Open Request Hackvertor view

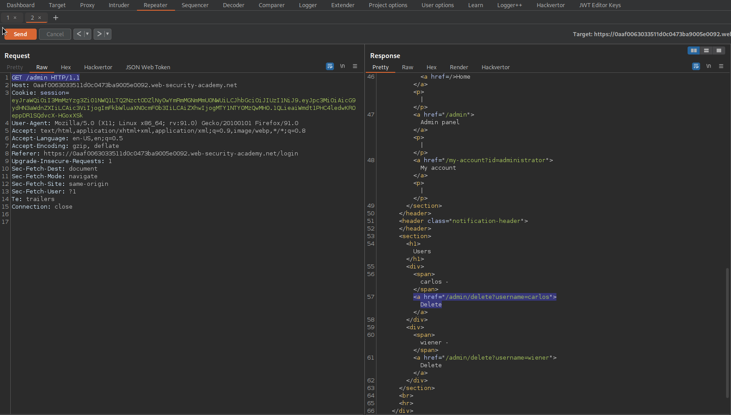tap(98, 67)
